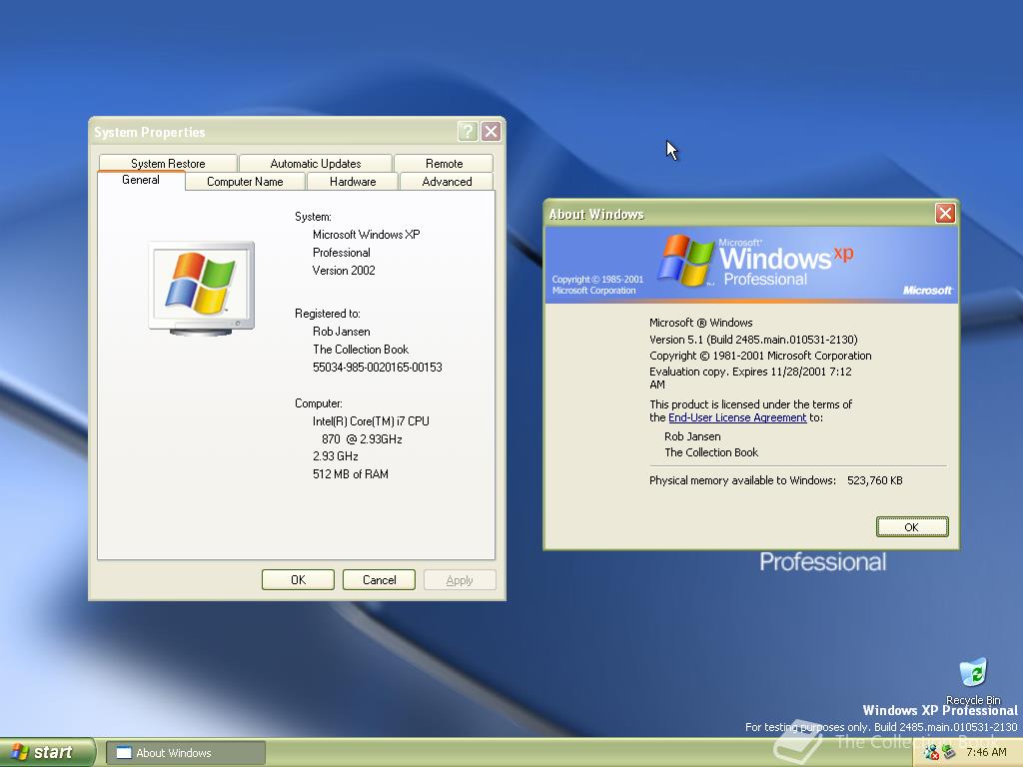
Task: Click 'The Collection Book' in About Windows
Action: [711, 452]
